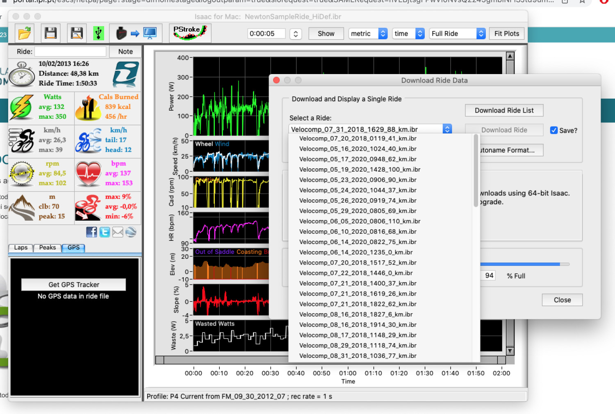The width and height of the screenshot is (615, 414).
Task: Click the Download Ride List button
Action: tap(504, 111)
